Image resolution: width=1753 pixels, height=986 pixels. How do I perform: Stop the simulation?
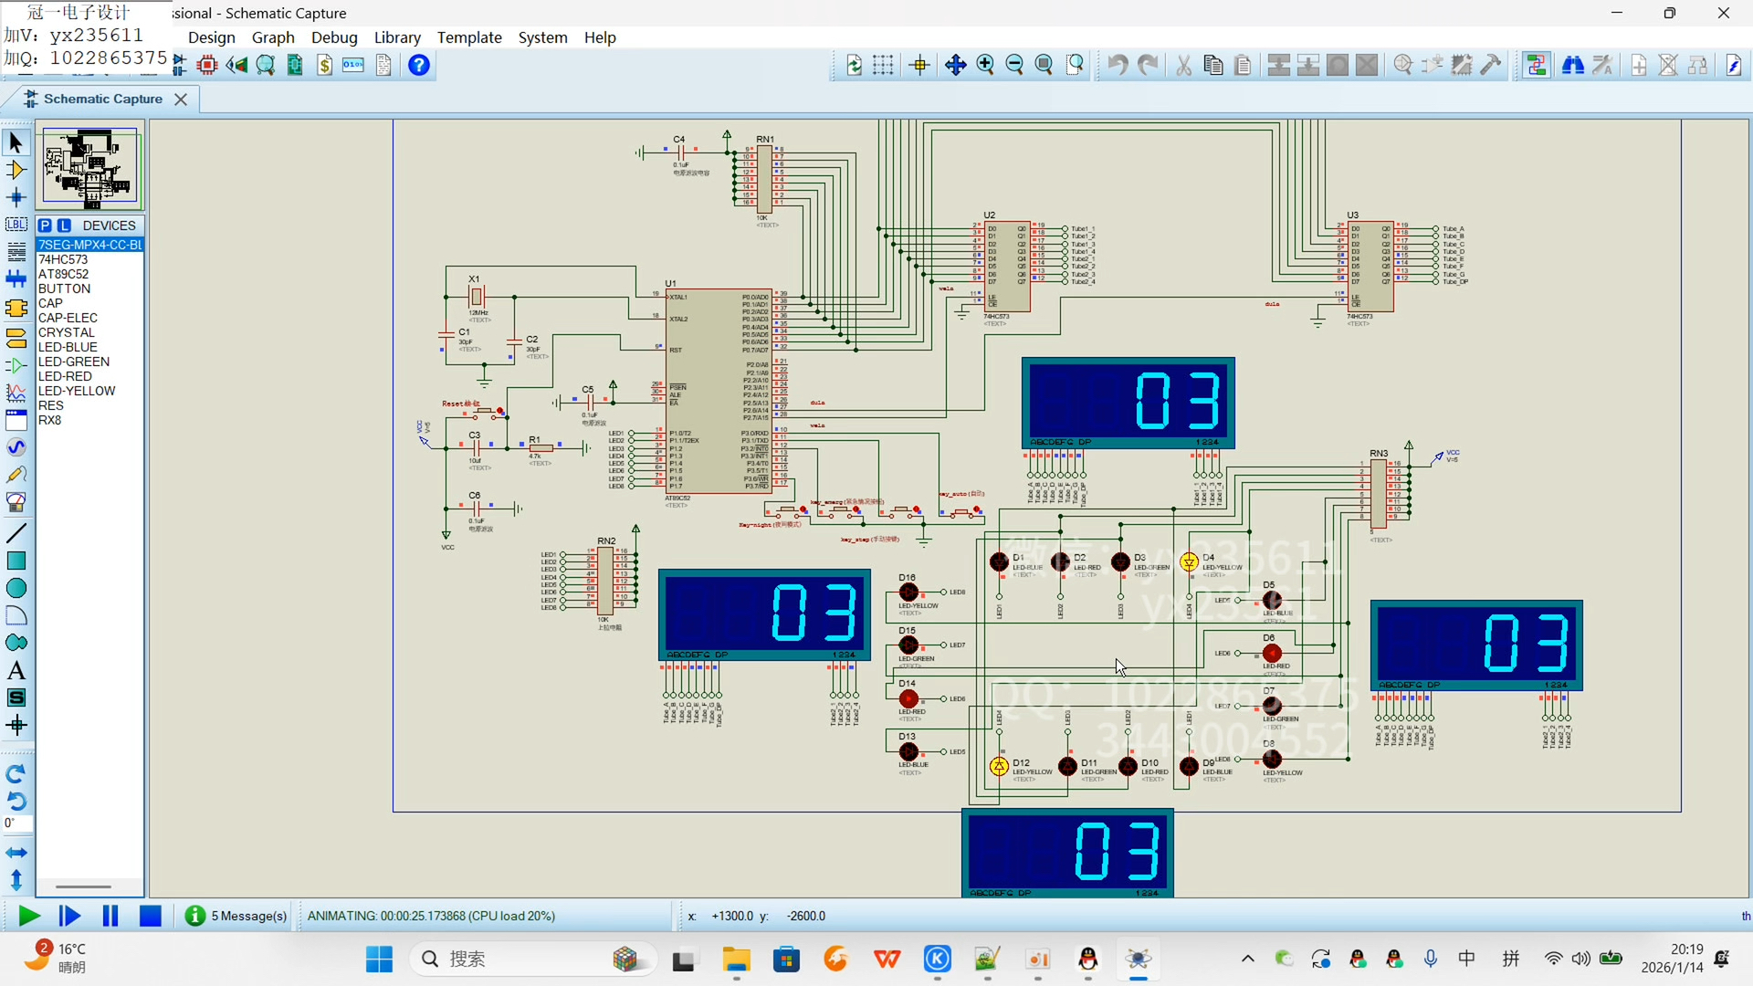[151, 916]
